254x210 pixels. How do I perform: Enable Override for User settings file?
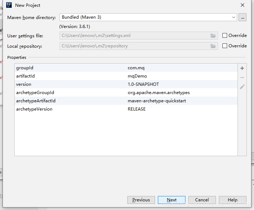(x=225, y=36)
